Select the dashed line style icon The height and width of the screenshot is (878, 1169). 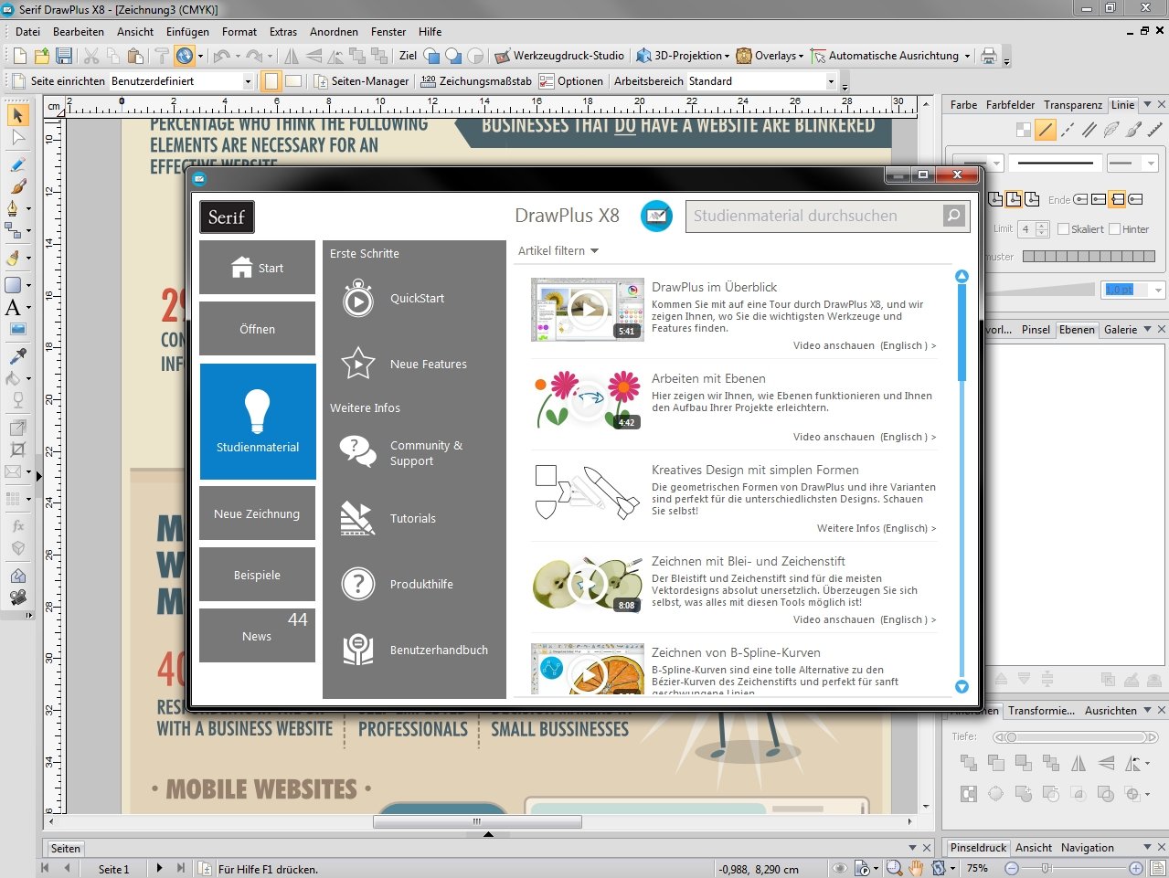[1068, 130]
